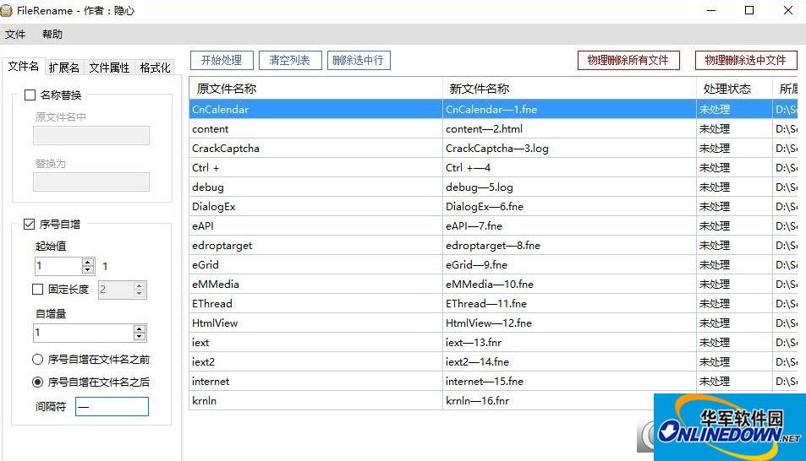Click the 原文件名称 column header
The width and height of the screenshot is (806, 461).
pos(315,89)
